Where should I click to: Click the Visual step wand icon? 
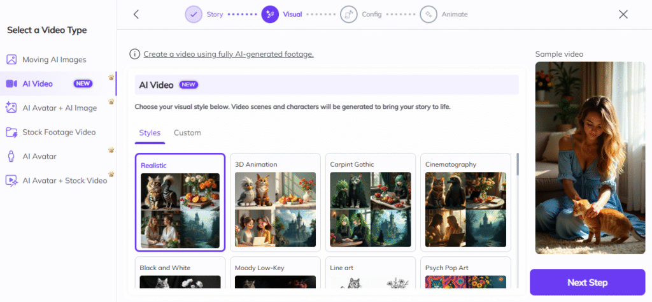tap(270, 15)
